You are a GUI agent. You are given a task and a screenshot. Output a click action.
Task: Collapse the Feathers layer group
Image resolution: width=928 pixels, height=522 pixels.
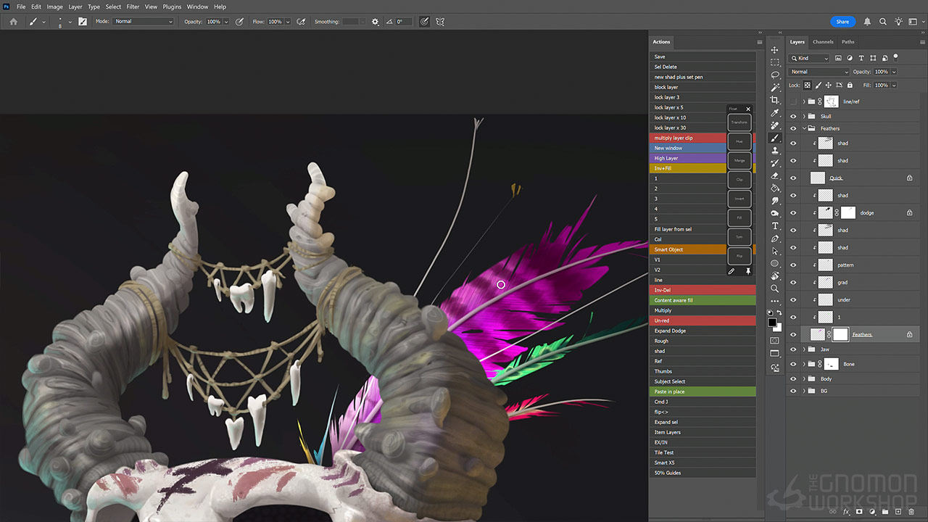pos(803,128)
